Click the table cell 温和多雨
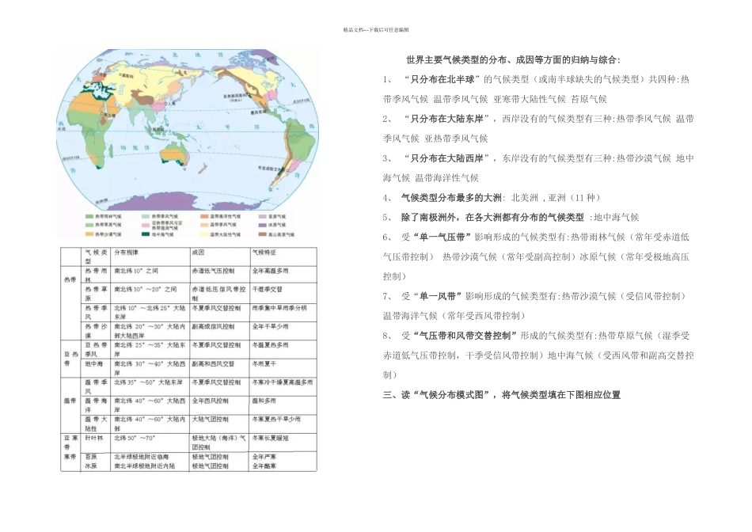 pos(264,401)
